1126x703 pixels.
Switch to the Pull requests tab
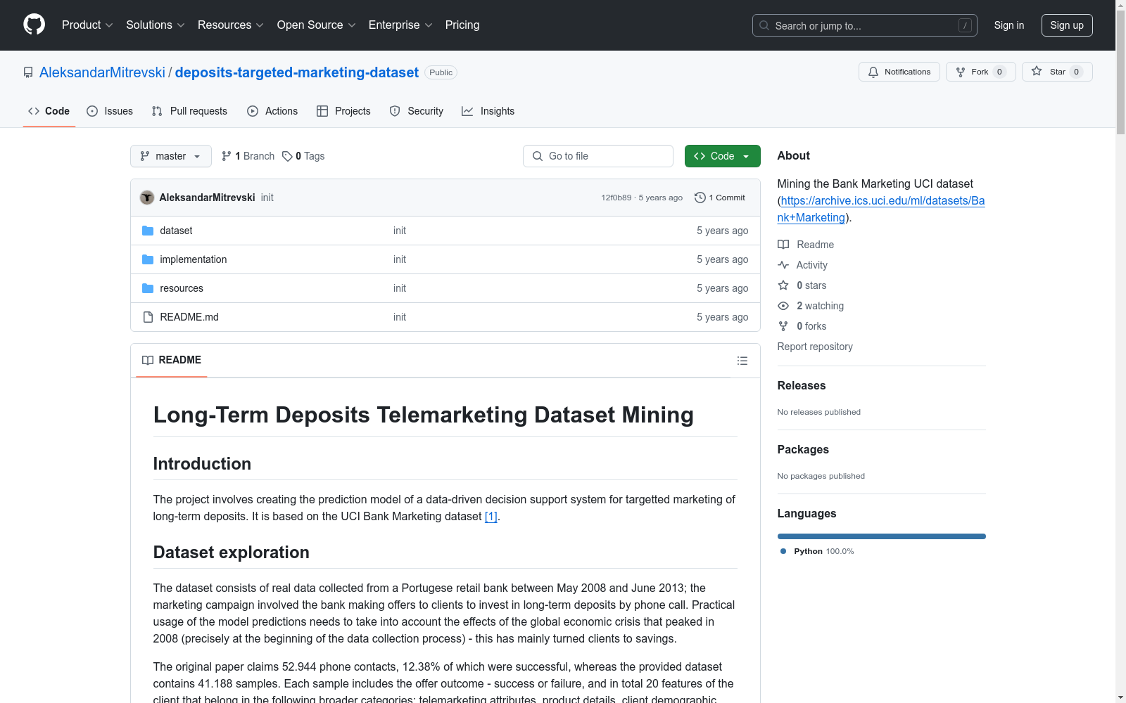tap(189, 111)
